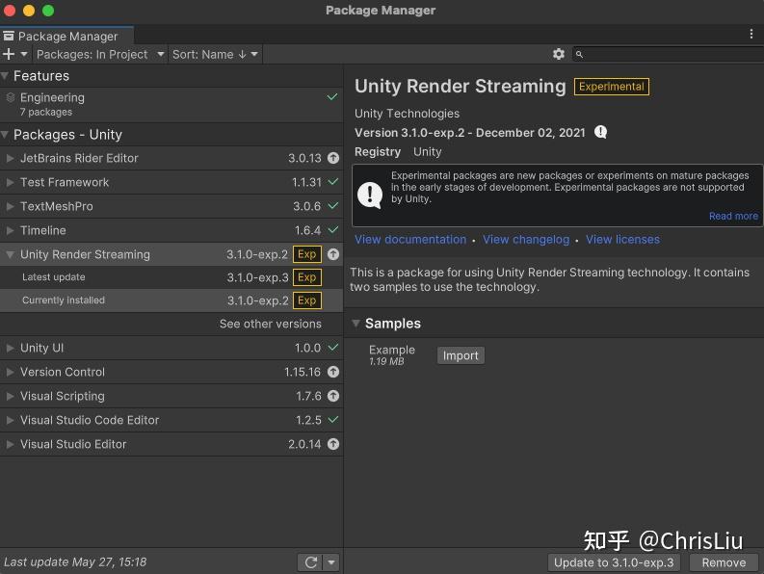The image size is (764, 574).
Task: Click the Read more link
Action: [x=733, y=216]
